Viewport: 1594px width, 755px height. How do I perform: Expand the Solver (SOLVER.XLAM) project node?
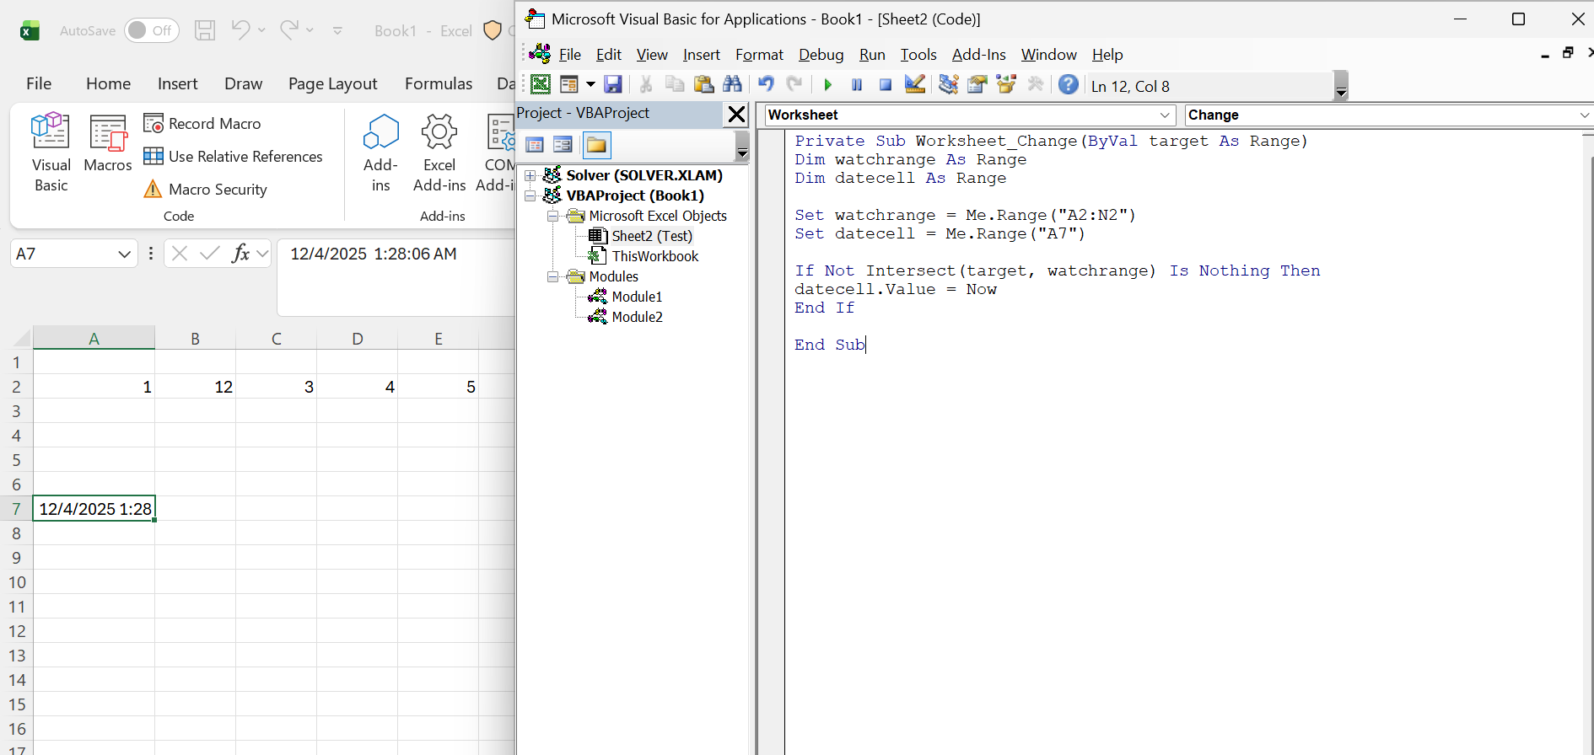coord(530,175)
